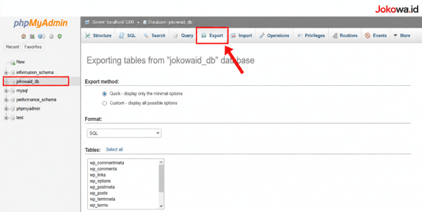Open the Search tab

click(154, 36)
